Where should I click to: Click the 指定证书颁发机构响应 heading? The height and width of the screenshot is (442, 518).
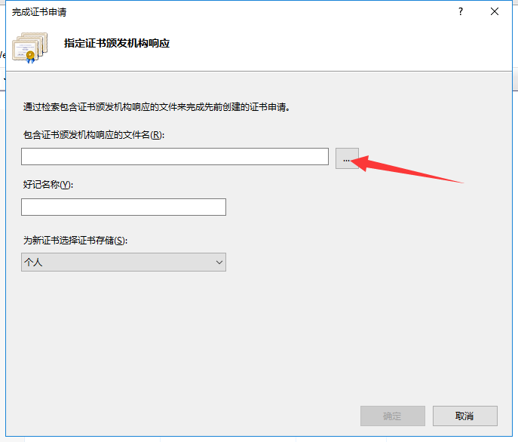point(117,44)
